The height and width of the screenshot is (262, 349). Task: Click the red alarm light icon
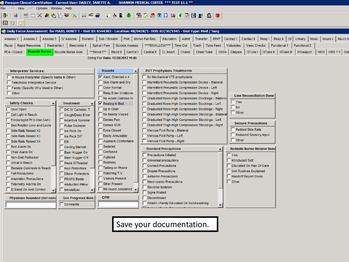[x=218, y=15]
